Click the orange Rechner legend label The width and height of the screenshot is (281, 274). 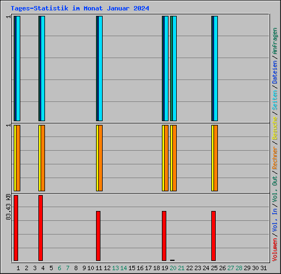(x=275, y=158)
